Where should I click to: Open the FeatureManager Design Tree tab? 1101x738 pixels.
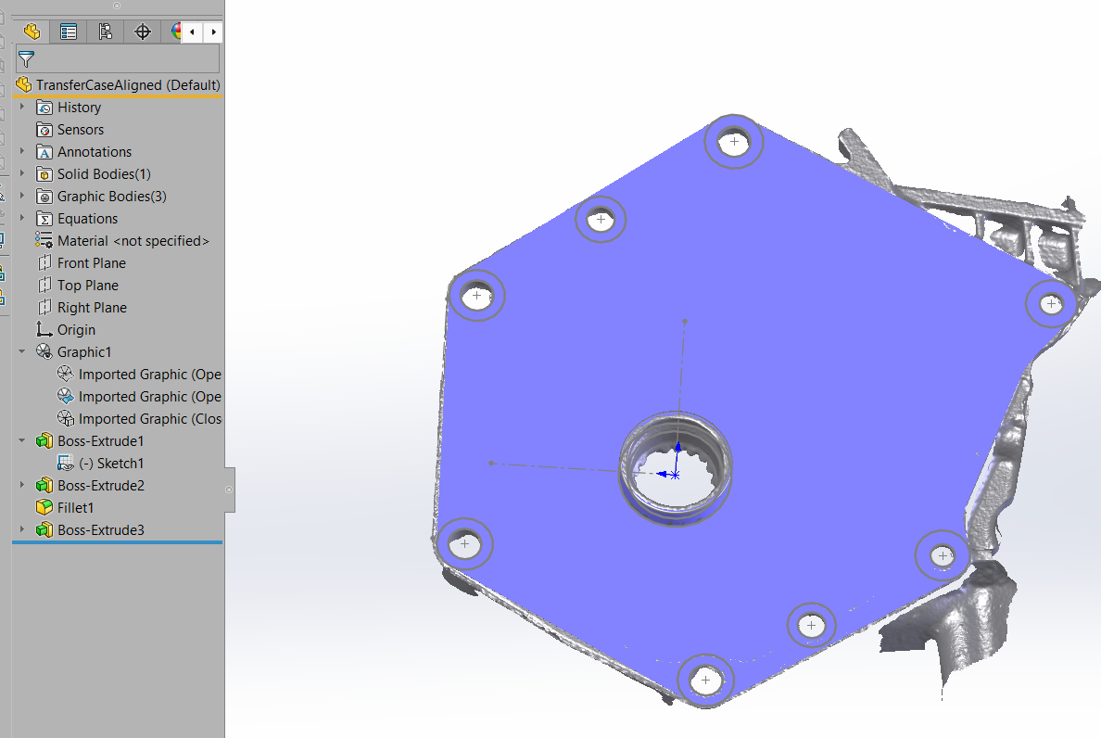click(x=32, y=32)
